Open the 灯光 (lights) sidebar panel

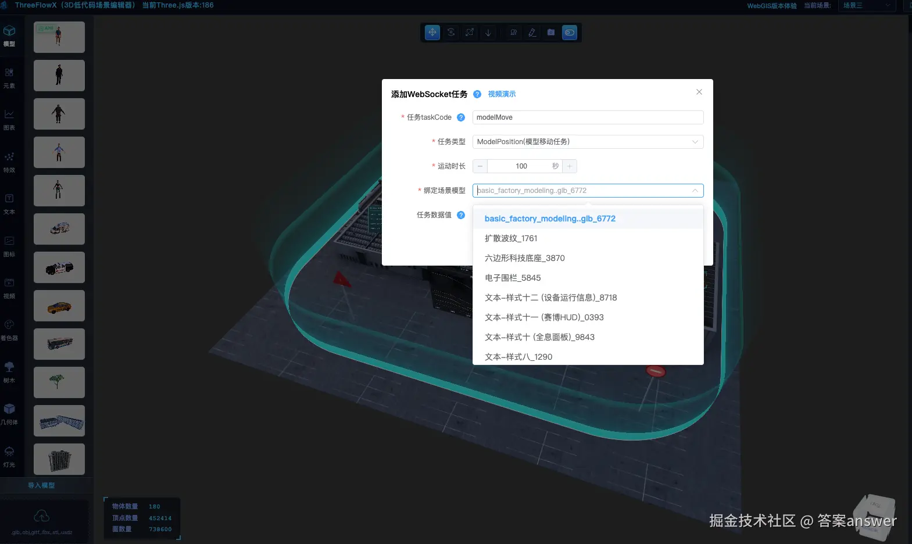click(x=9, y=457)
